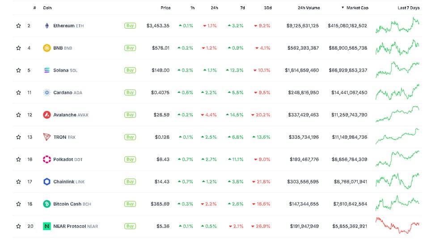Star the Avalanche row

point(18,115)
